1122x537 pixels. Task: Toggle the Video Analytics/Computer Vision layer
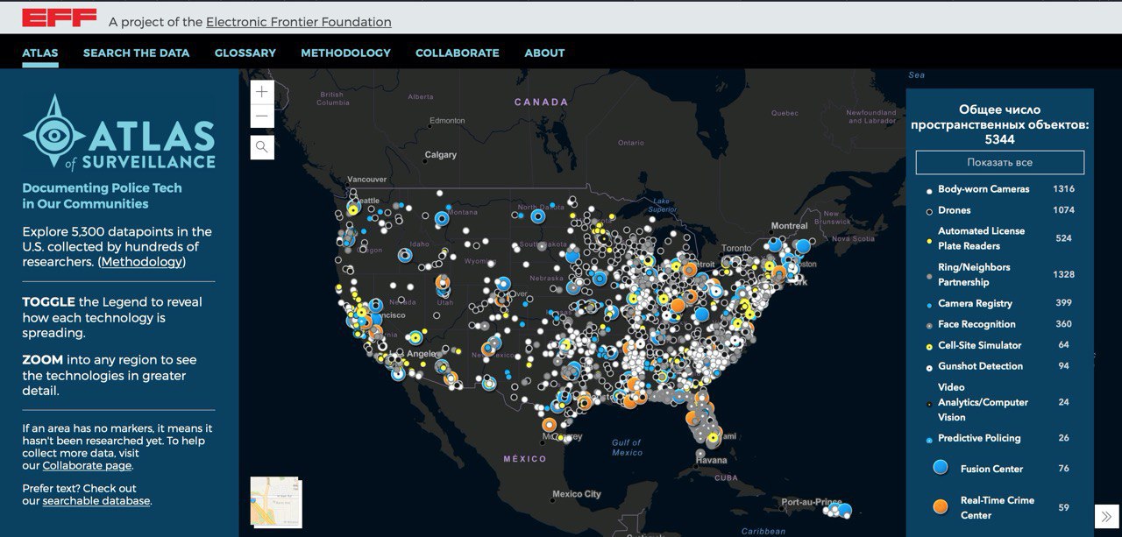click(x=983, y=402)
